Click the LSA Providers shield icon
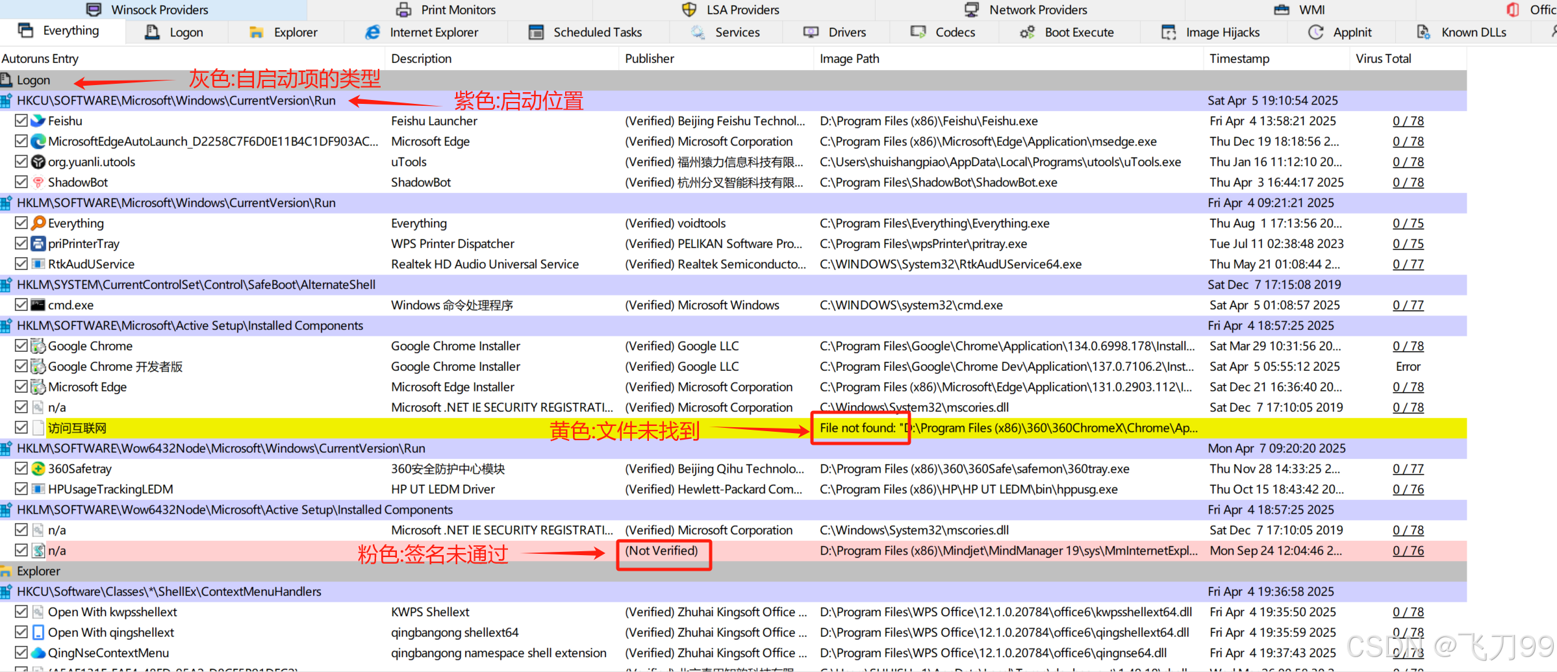The width and height of the screenshot is (1557, 672). click(689, 10)
